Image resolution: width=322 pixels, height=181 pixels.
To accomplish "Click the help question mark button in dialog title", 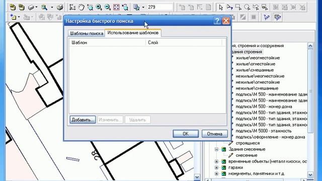I will [x=217, y=21].
